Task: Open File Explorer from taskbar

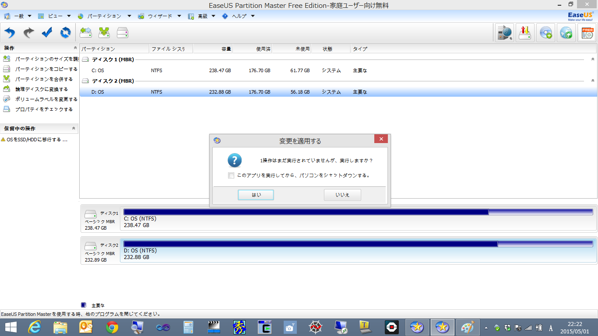Action: 60,327
